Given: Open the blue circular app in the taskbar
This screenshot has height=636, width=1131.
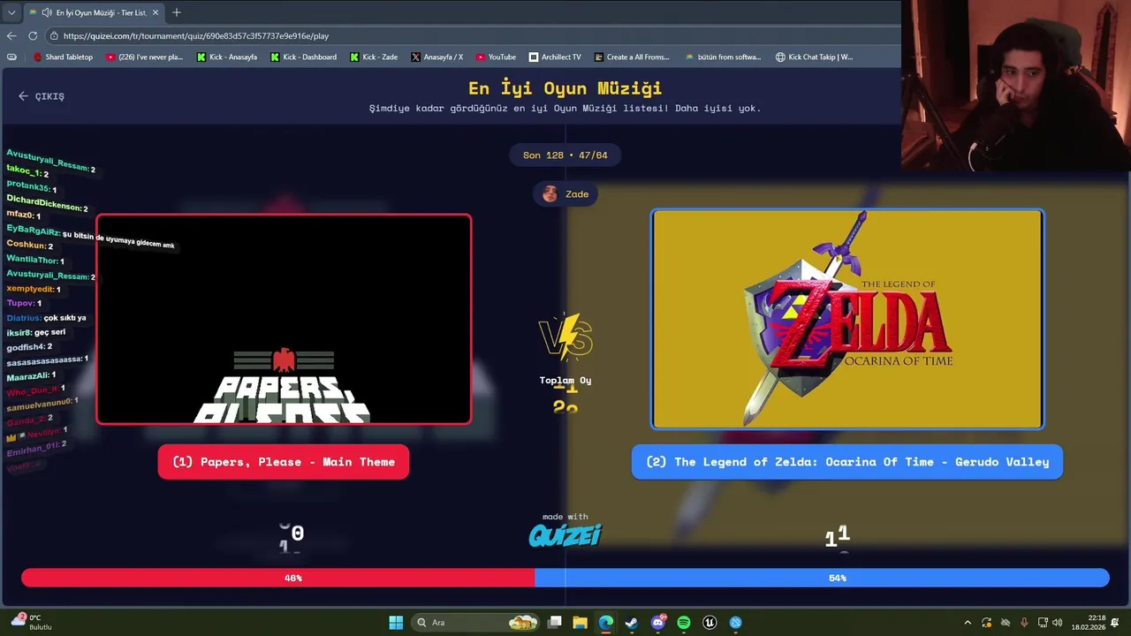Looking at the screenshot, I should click(x=735, y=623).
